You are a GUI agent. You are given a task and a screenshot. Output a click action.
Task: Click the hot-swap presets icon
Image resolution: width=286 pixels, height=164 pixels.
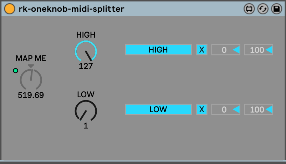(x=262, y=9)
